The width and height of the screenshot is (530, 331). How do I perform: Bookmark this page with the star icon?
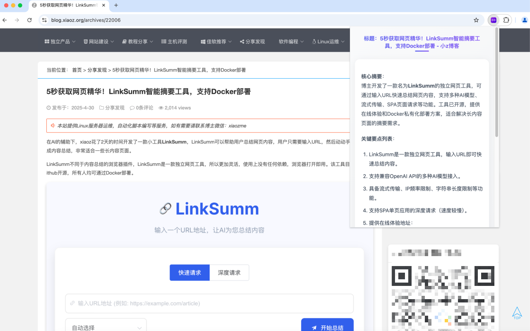coord(476,20)
